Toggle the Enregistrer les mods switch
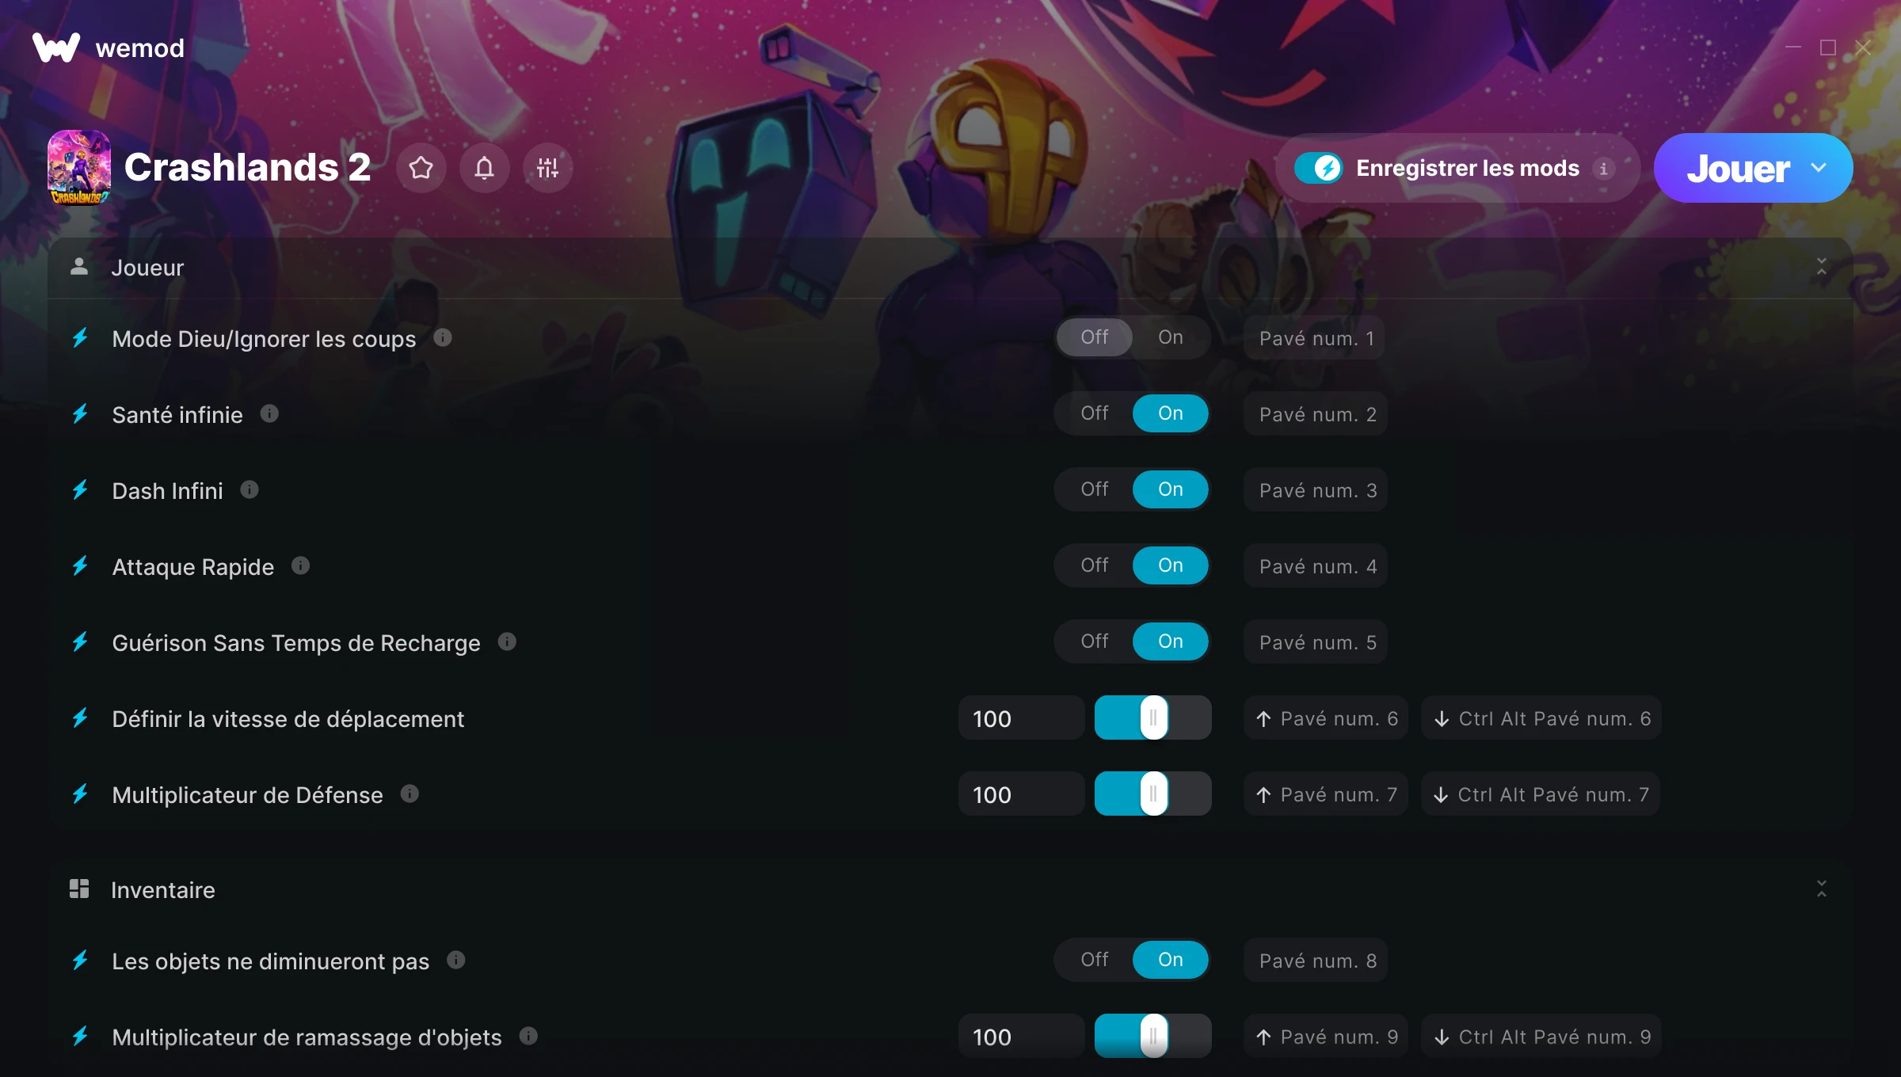 [x=1319, y=168]
